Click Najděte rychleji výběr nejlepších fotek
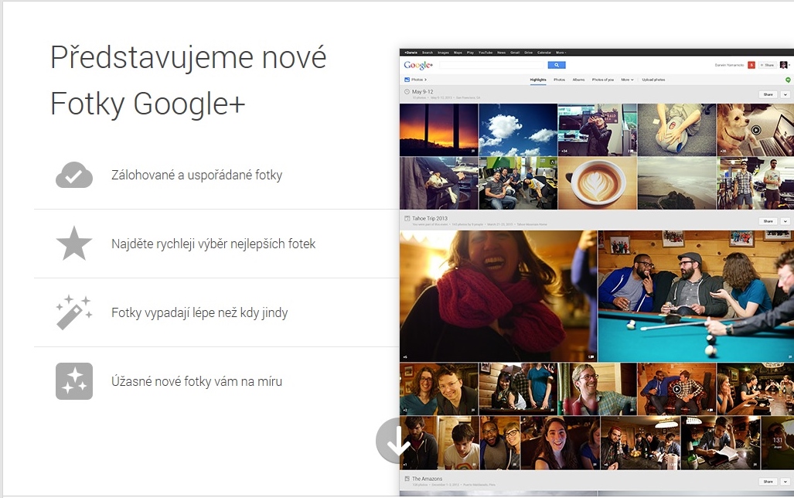 click(213, 244)
